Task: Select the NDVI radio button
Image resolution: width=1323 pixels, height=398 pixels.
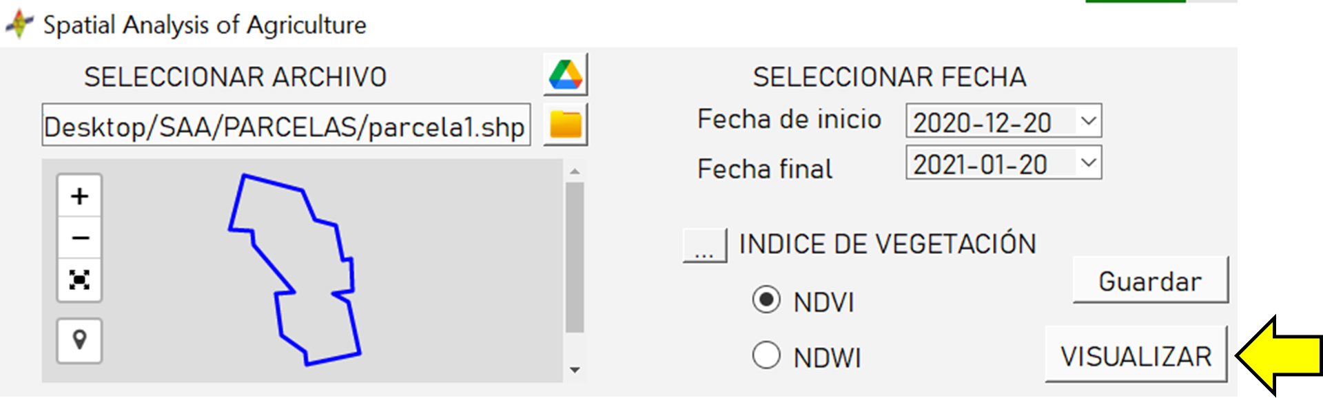Action: [x=766, y=300]
